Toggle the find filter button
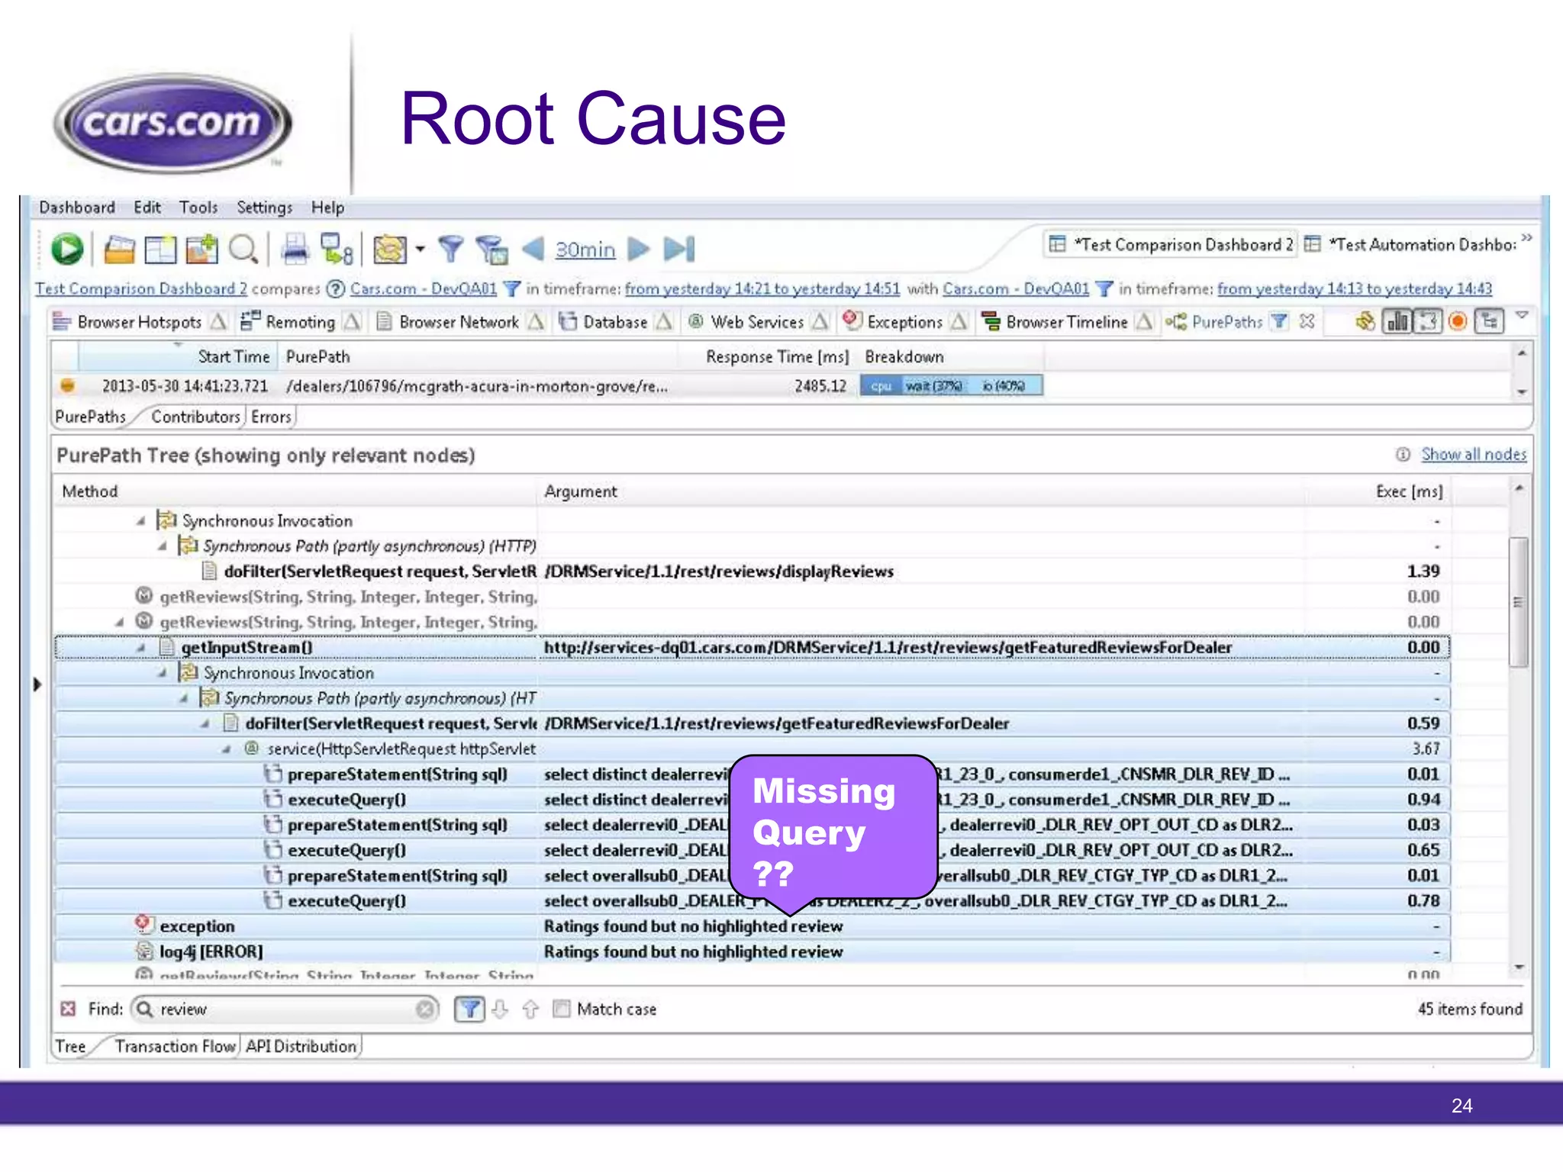Screen dimensions: 1563x1172 [469, 1009]
